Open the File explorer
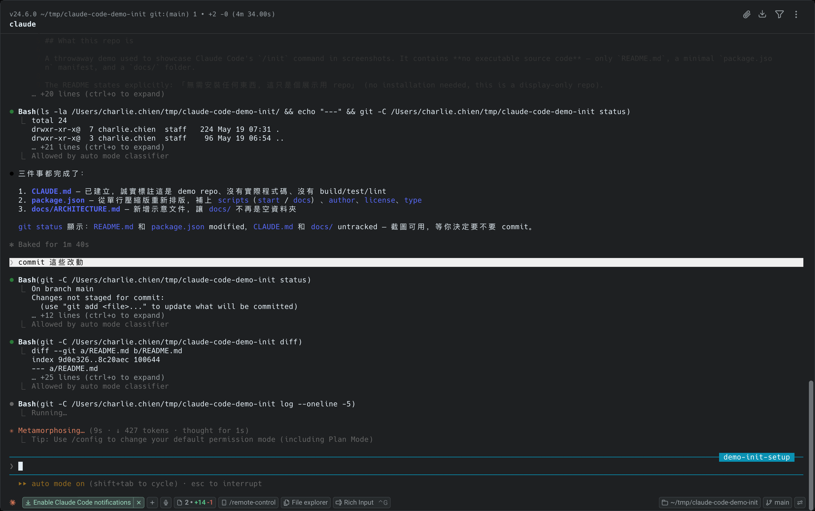The height and width of the screenshot is (511, 815). click(x=306, y=502)
